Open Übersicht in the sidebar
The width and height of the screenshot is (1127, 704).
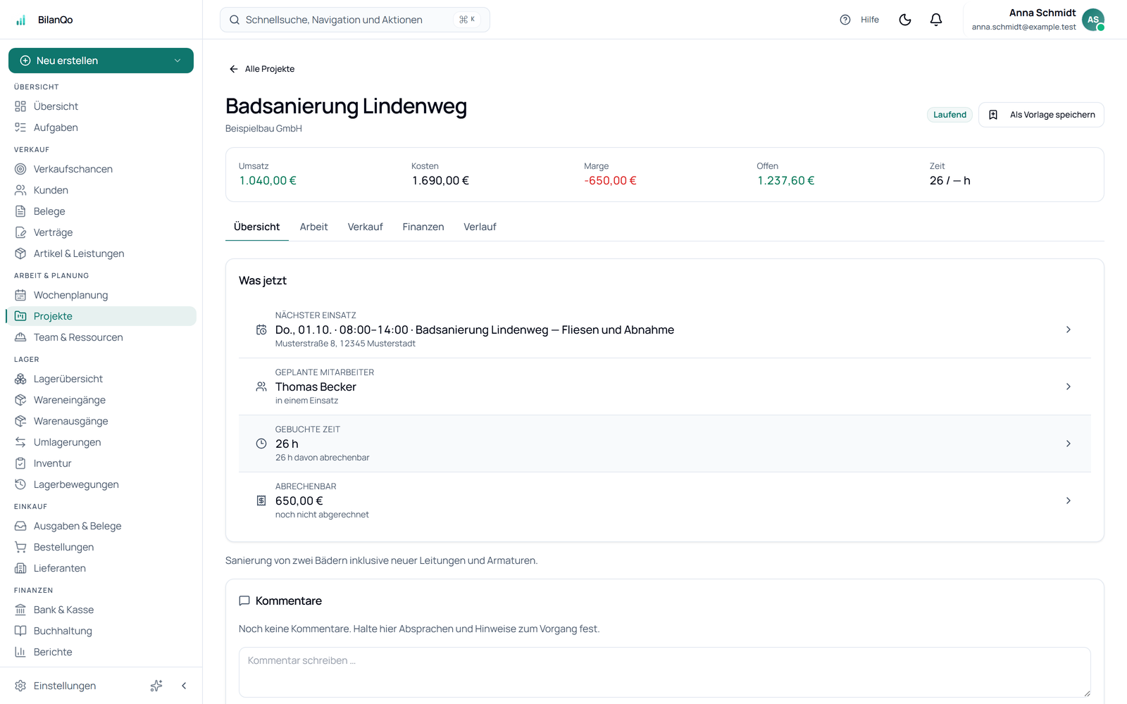pyautogui.click(x=101, y=106)
